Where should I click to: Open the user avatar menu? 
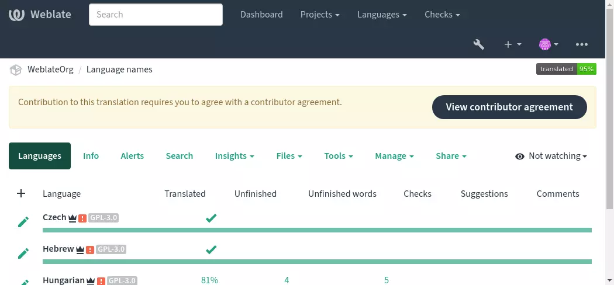[x=549, y=44]
